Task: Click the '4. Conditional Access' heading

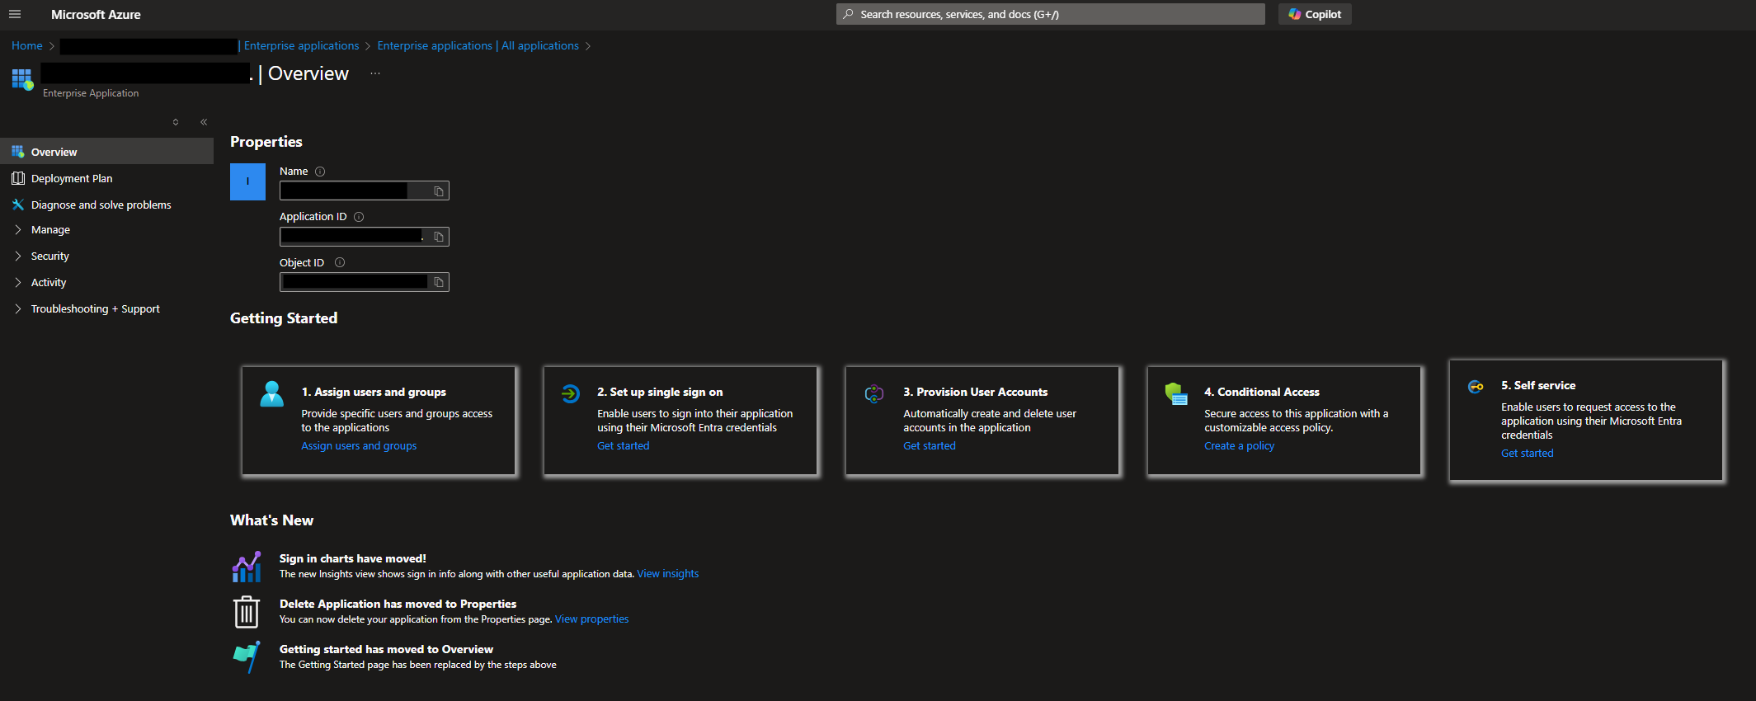Action: pyautogui.click(x=1262, y=393)
